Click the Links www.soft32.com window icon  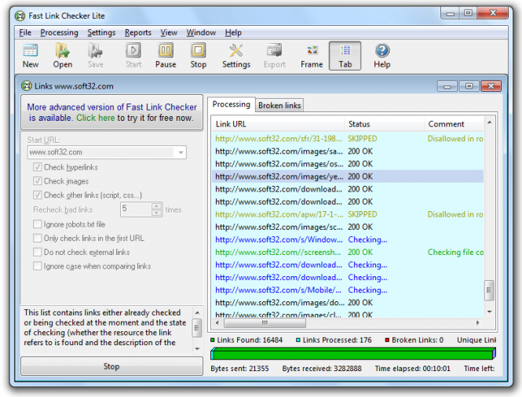[27, 86]
